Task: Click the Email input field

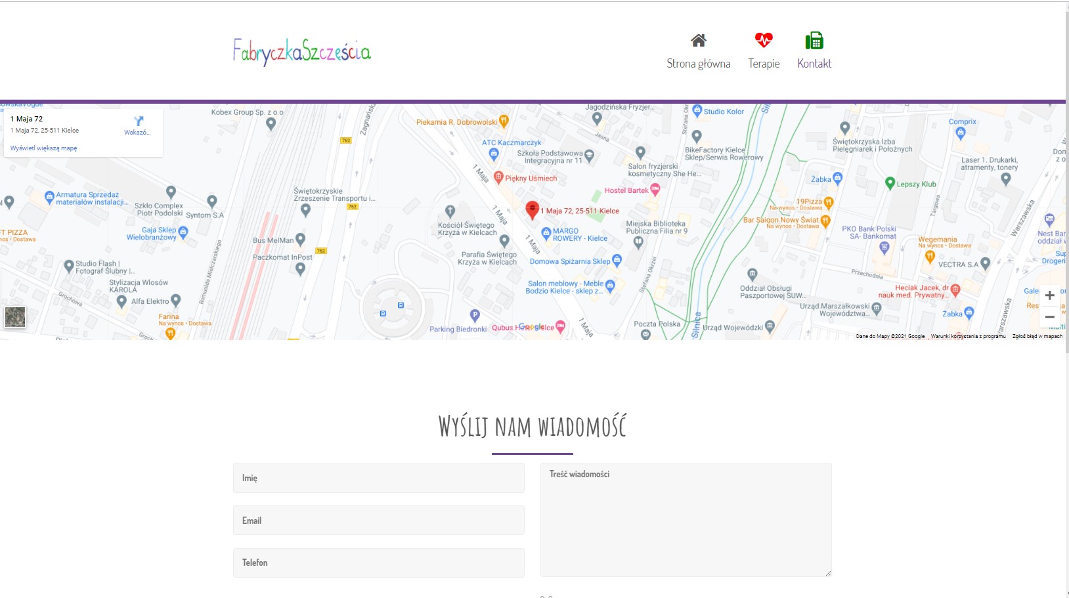Action: 378,521
